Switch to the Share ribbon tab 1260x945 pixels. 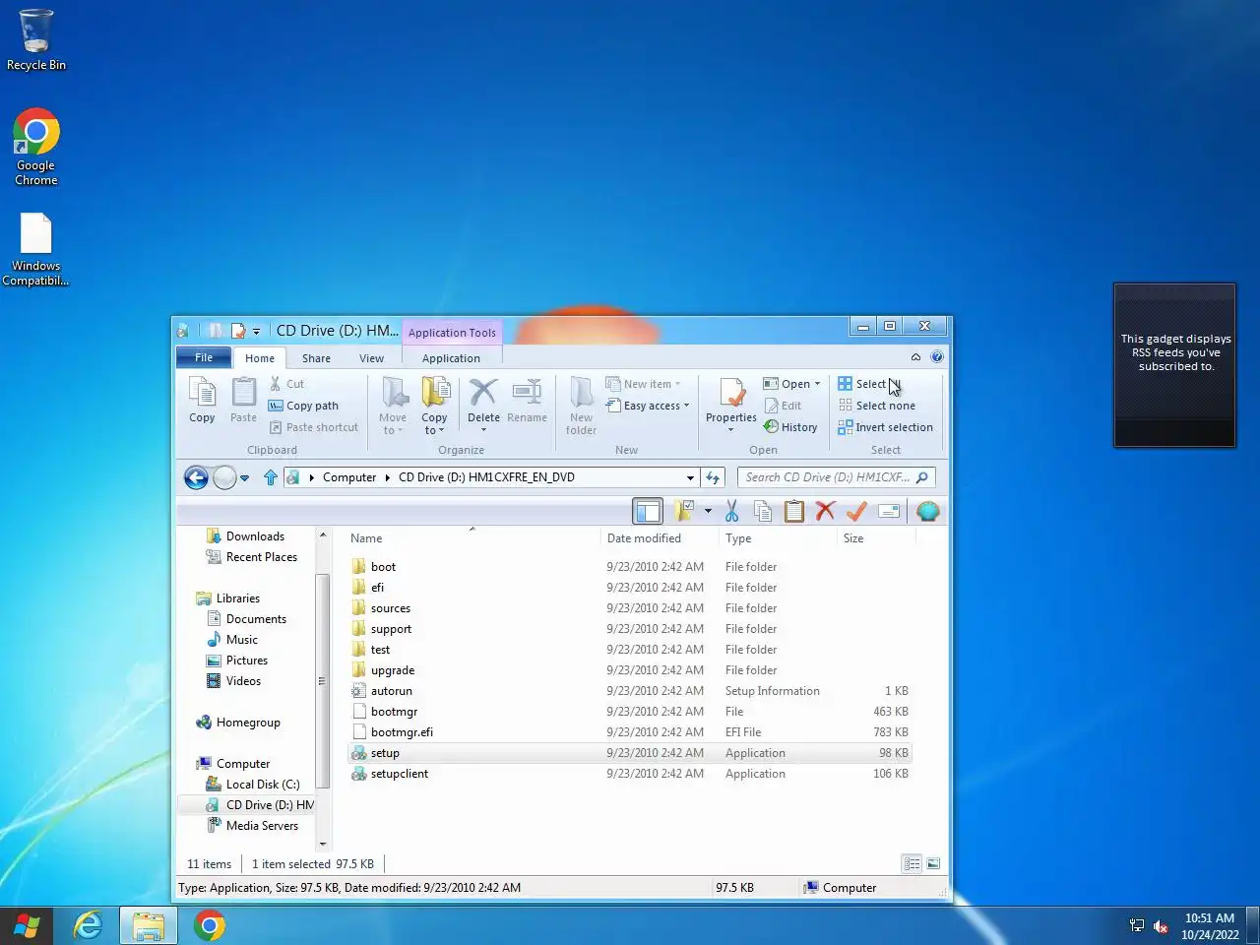(x=316, y=358)
